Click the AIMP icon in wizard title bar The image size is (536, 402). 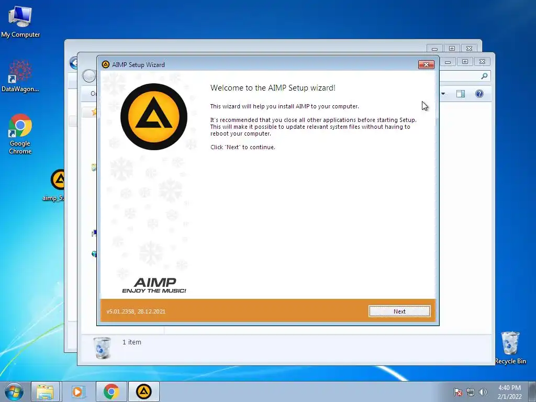tap(106, 64)
